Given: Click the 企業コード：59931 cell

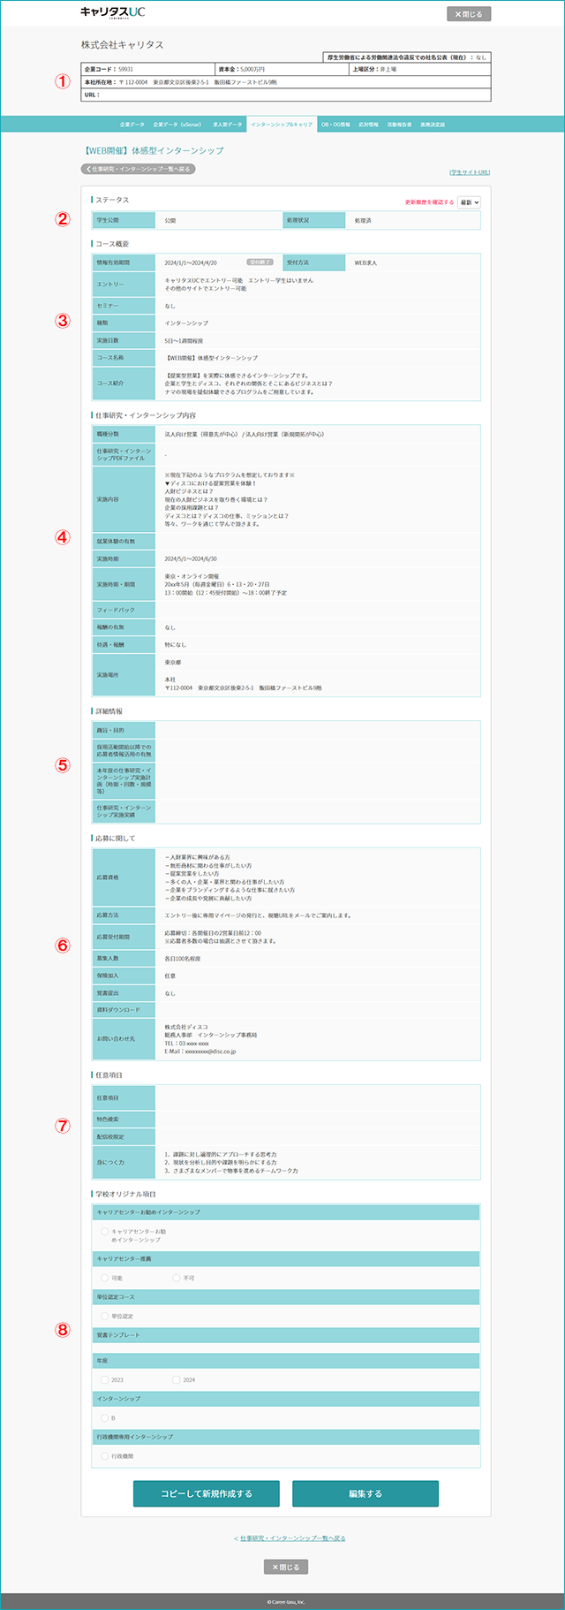Looking at the screenshot, I should (x=147, y=69).
